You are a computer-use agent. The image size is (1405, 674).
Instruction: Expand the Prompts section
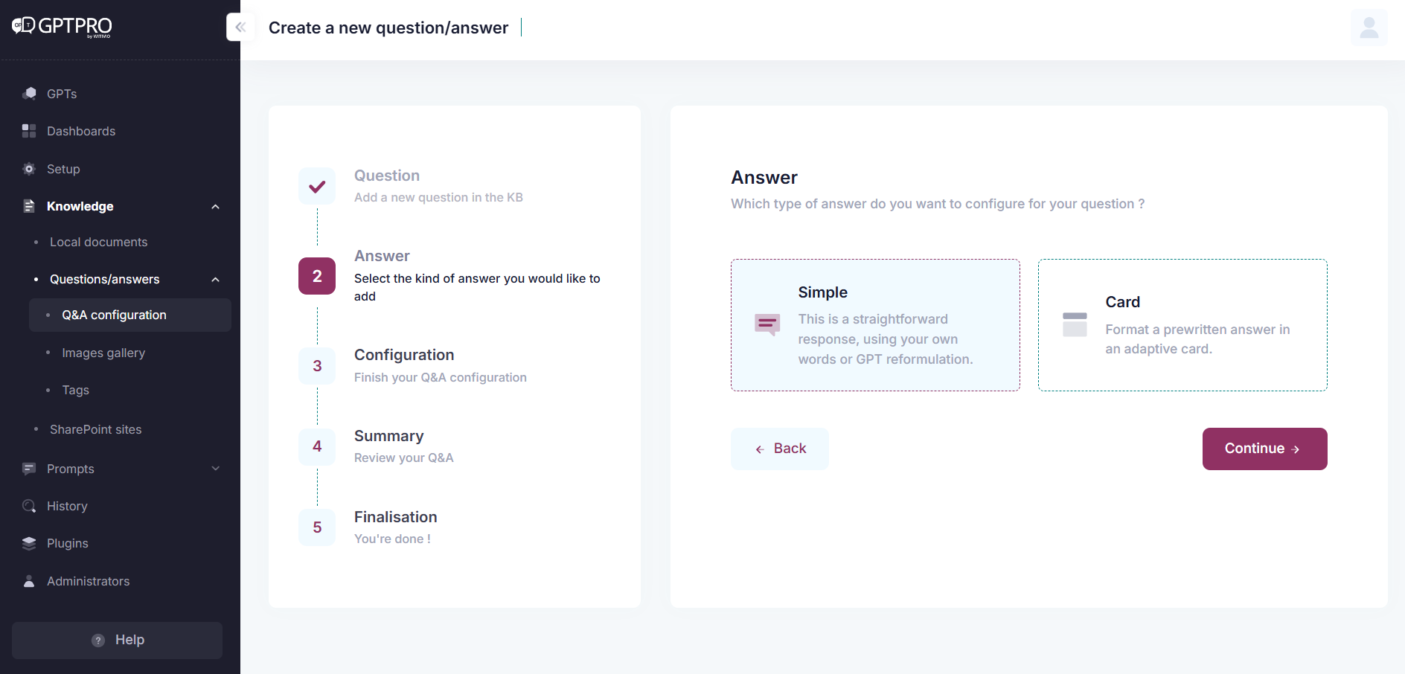(215, 469)
